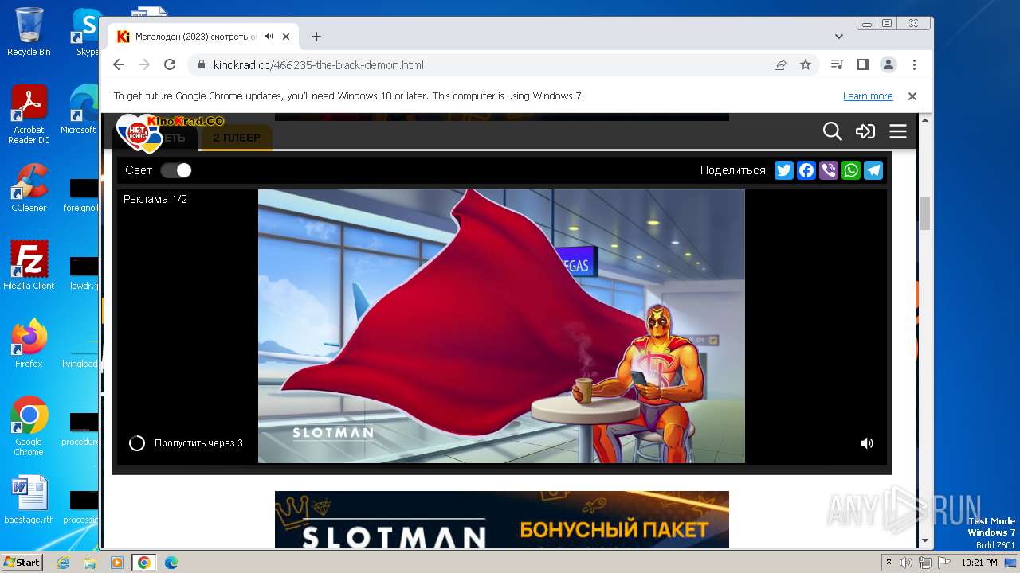Open the Chrome profile avatar

(888, 64)
